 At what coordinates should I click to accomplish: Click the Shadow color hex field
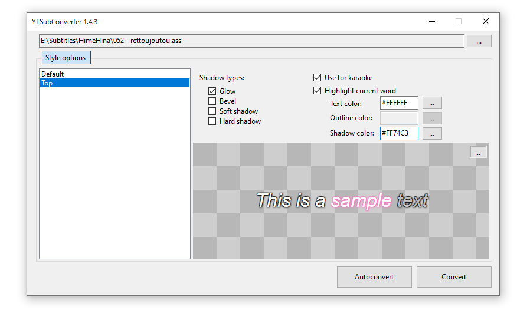coord(399,133)
